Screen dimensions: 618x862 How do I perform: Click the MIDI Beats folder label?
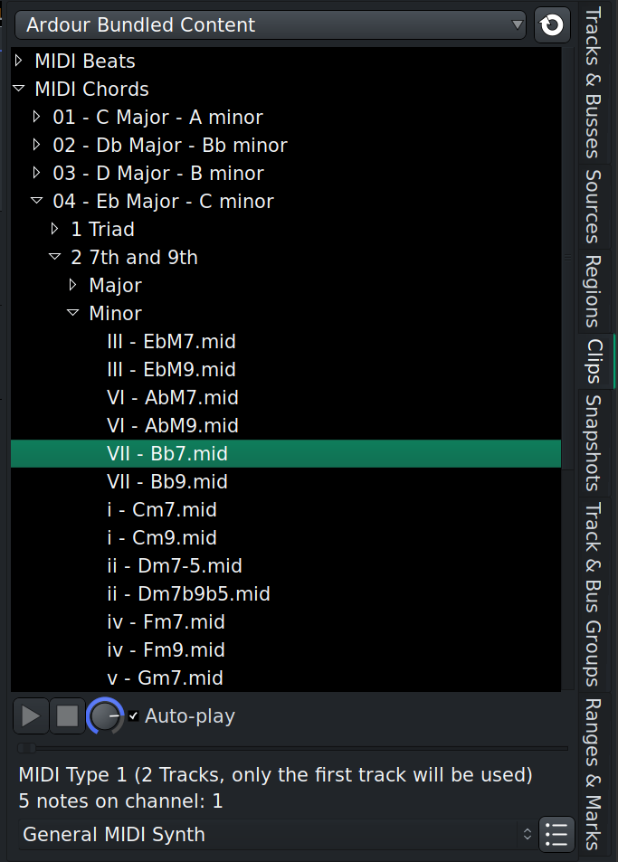click(x=85, y=61)
